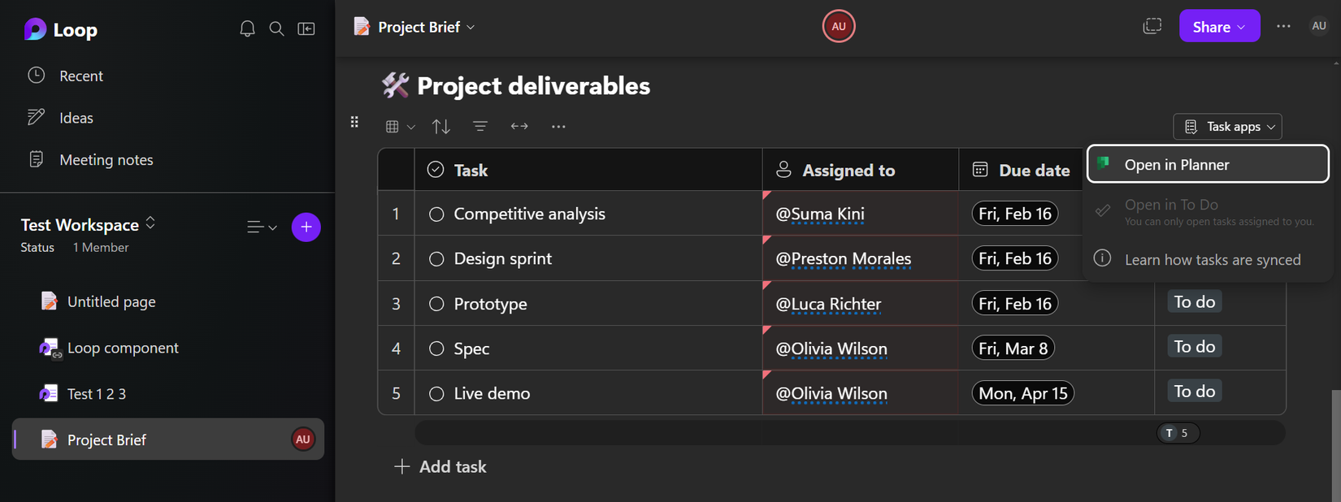1341x502 pixels.
Task: Expand the Project Brief title chevron
Action: (471, 28)
